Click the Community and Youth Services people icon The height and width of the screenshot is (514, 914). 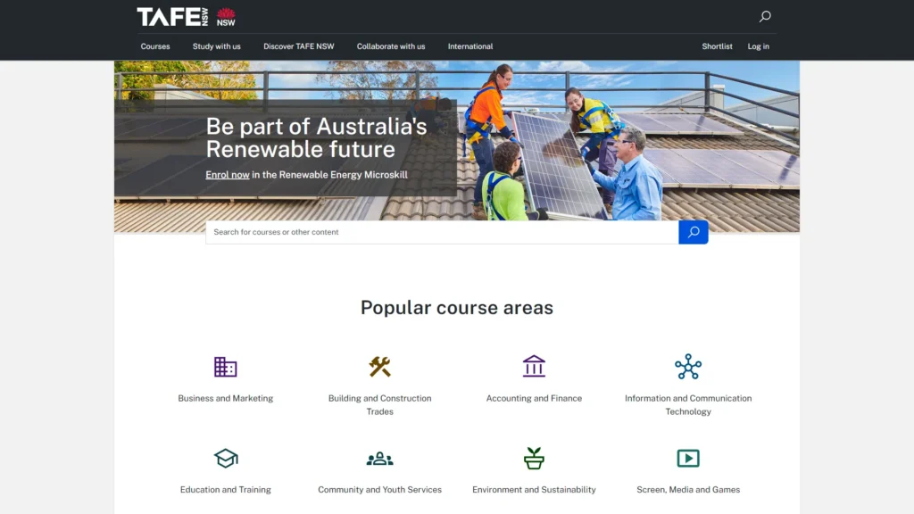click(x=379, y=459)
